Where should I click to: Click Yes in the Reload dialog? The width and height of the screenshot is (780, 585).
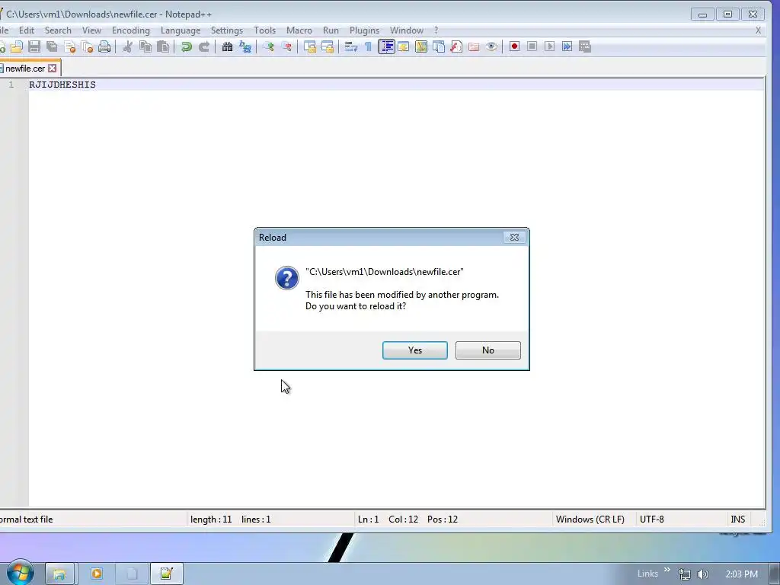point(415,350)
